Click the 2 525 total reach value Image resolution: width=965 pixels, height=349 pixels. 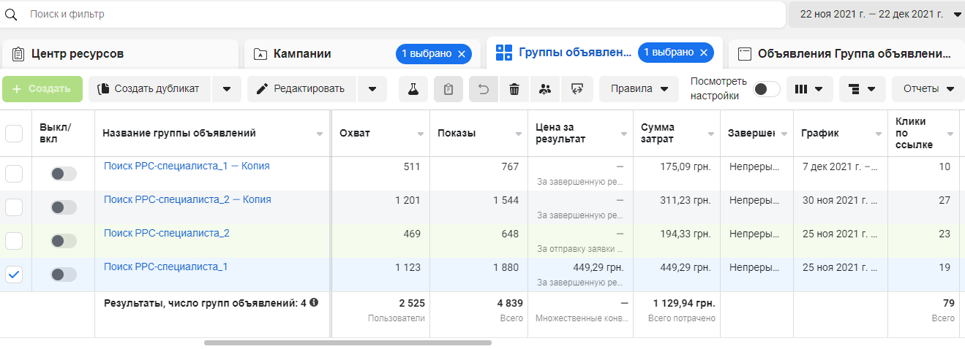click(x=412, y=302)
